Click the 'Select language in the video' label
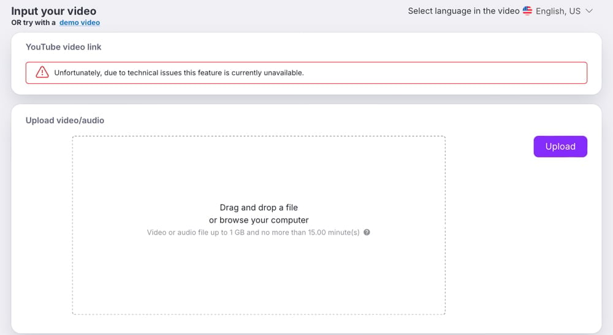 [463, 11]
